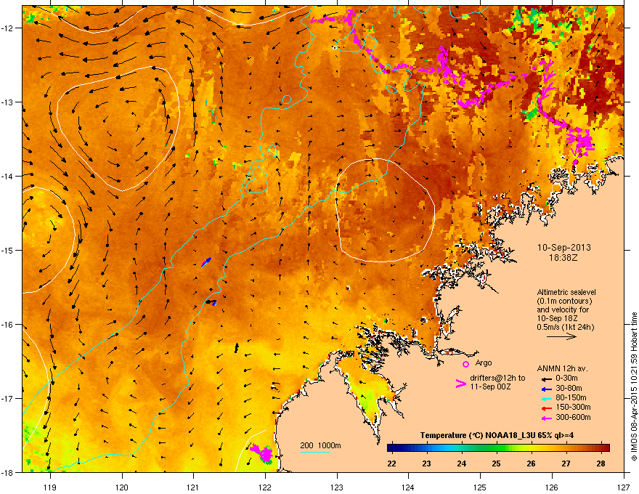Click the magenta drifter cluster near 122°E 17.8°S

261,453
